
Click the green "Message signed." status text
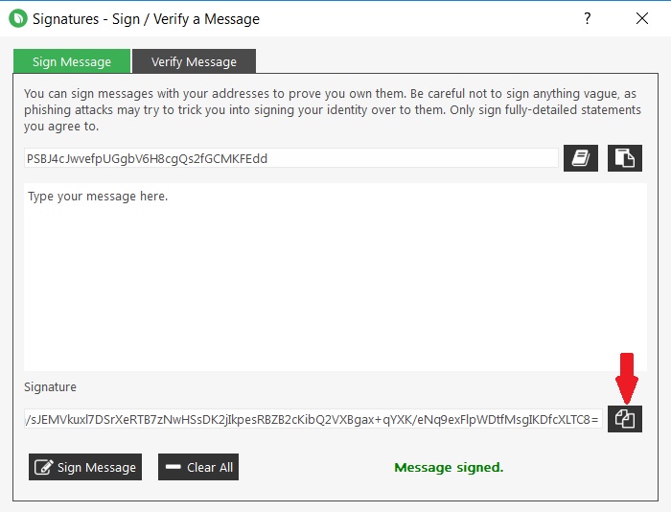pos(449,468)
